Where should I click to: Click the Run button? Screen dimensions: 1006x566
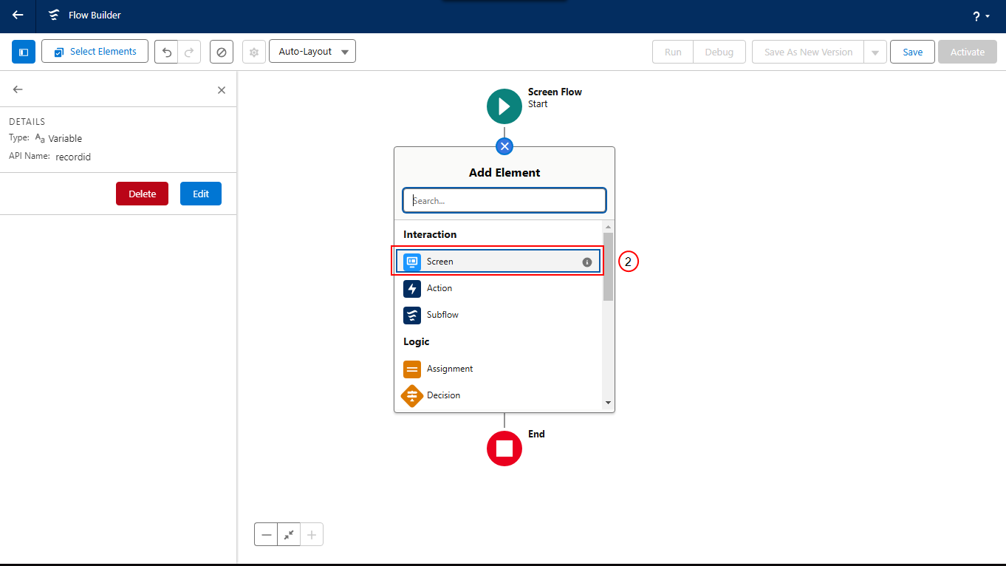[673, 52]
